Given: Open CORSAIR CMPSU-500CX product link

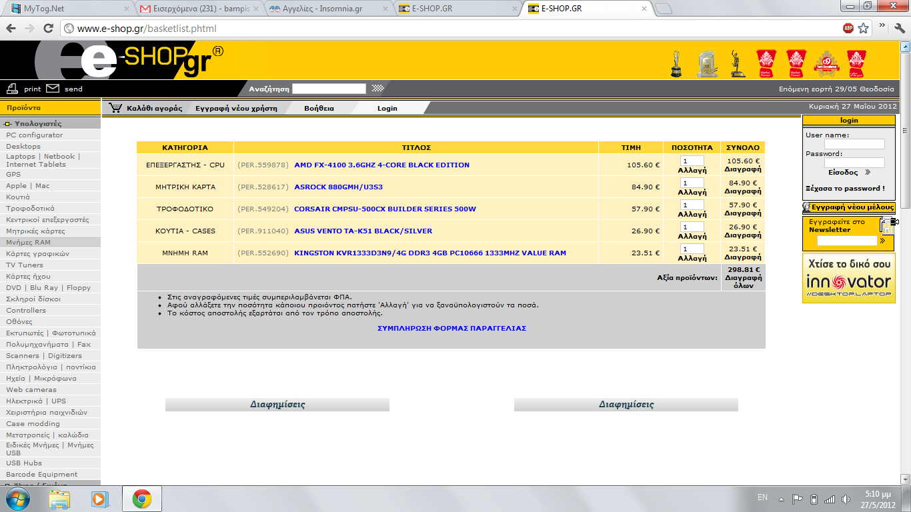Looking at the screenshot, I should 385,209.
